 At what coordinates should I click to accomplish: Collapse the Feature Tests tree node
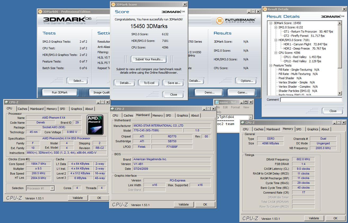[271, 65]
